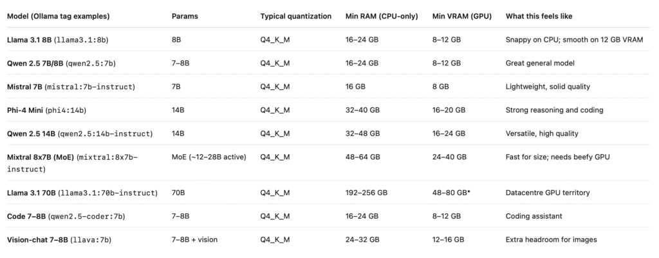Select the Llama 3.1 8B model name

pos(30,40)
